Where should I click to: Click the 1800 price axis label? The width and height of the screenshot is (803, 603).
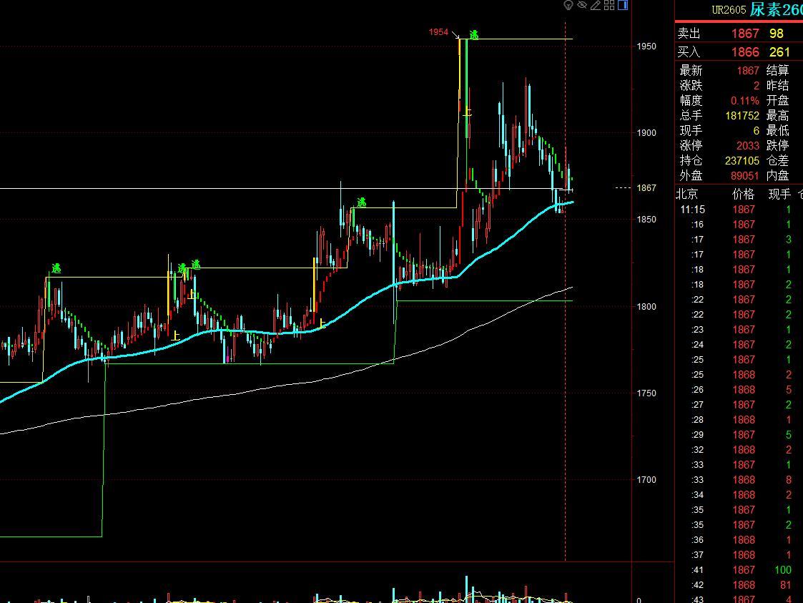(646, 306)
